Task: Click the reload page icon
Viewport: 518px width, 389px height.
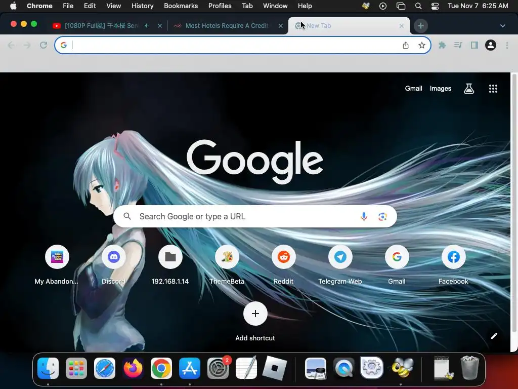Action: point(44,45)
